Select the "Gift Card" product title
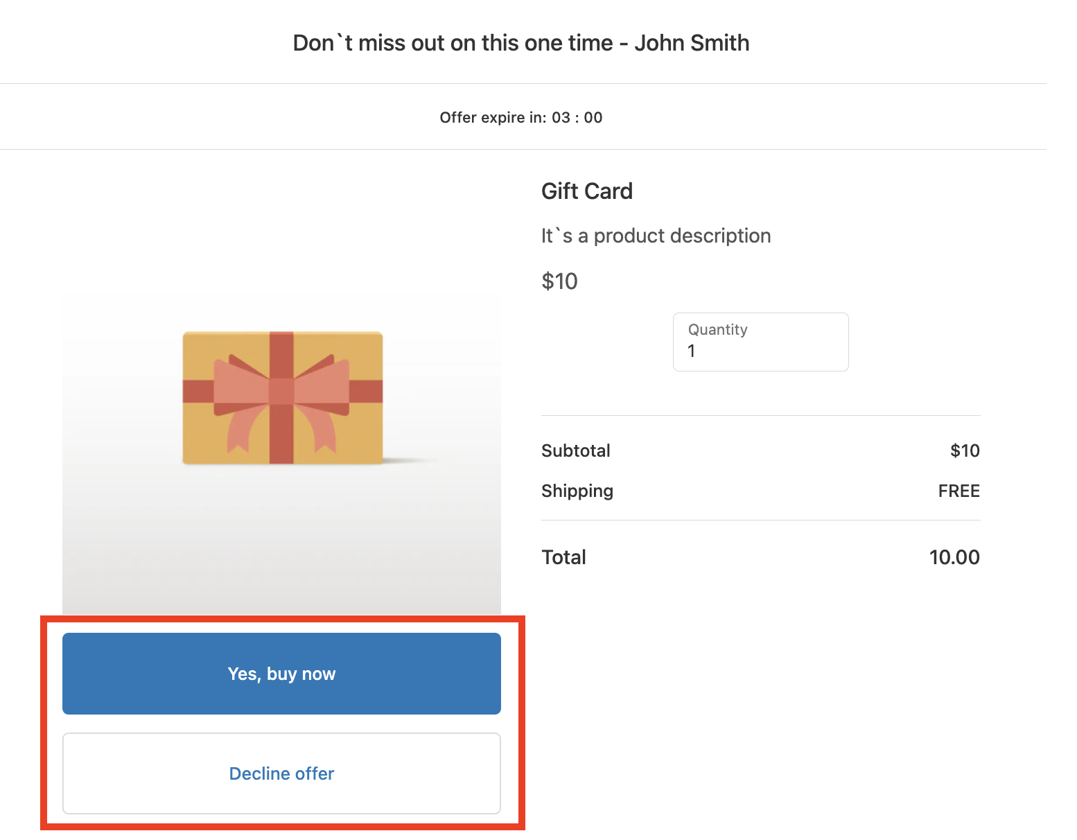The height and width of the screenshot is (840, 1077). 586,191
